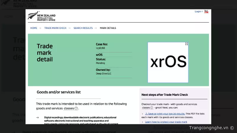The height and width of the screenshot is (133, 237).
Task: Open the Login link
Action: [x=198, y=12]
